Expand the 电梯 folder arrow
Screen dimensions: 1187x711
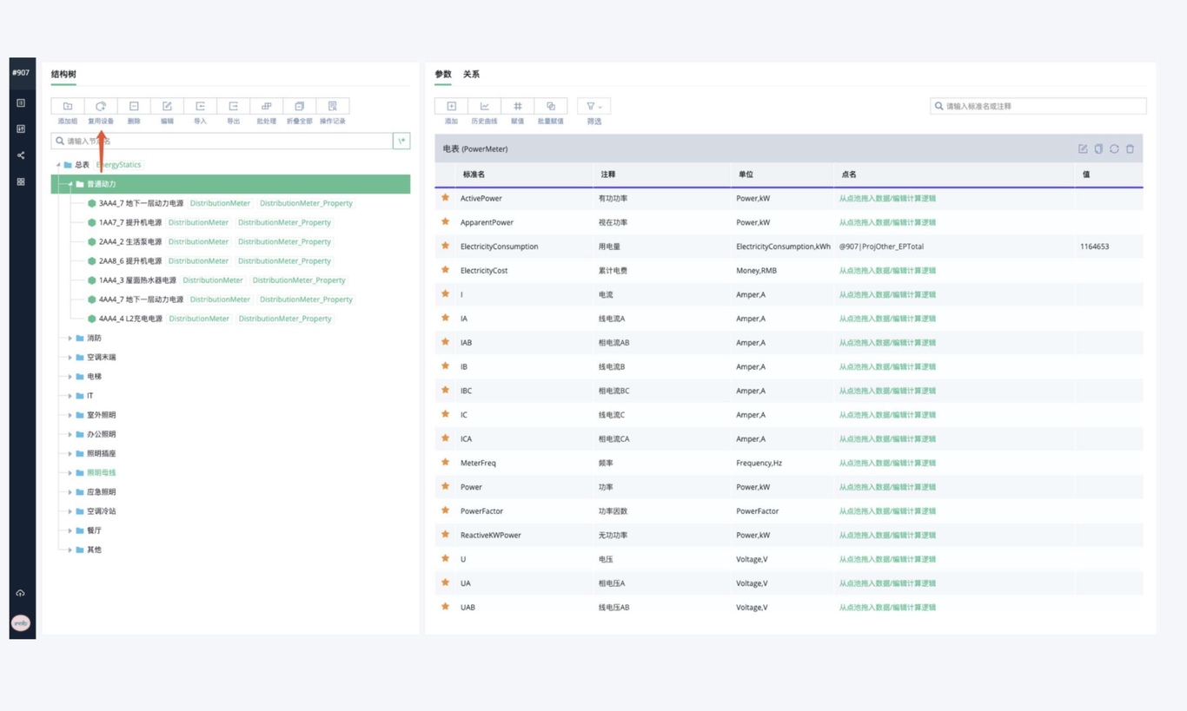pyautogui.click(x=70, y=377)
